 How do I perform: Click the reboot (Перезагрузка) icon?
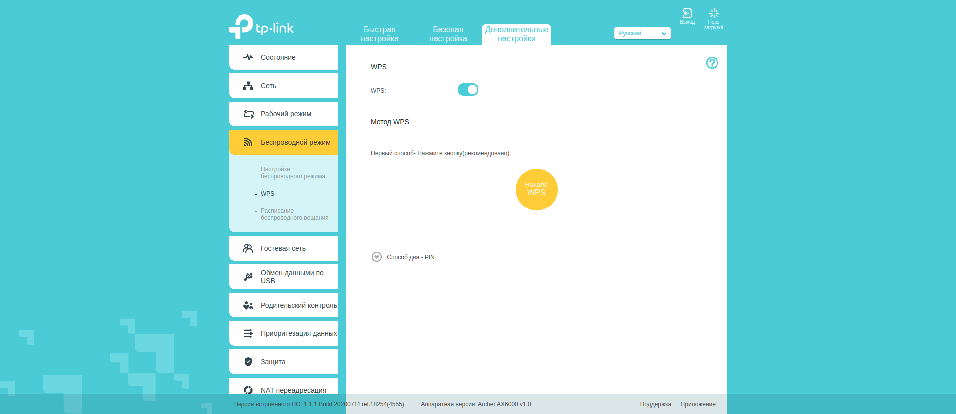[x=714, y=14]
